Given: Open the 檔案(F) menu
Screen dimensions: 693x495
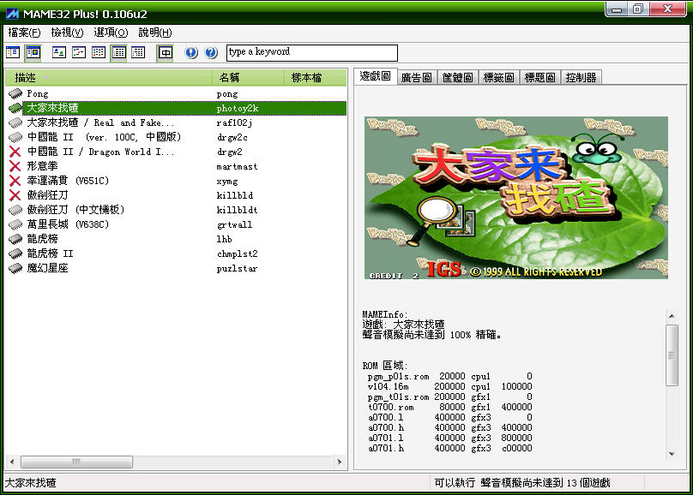Looking at the screenshot, I should [x=24, y=33].
